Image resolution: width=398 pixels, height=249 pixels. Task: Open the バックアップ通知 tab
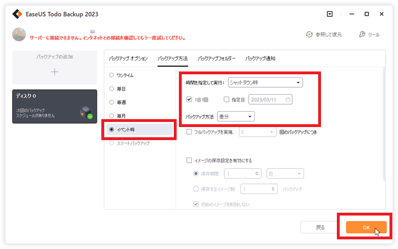[260, 58]
